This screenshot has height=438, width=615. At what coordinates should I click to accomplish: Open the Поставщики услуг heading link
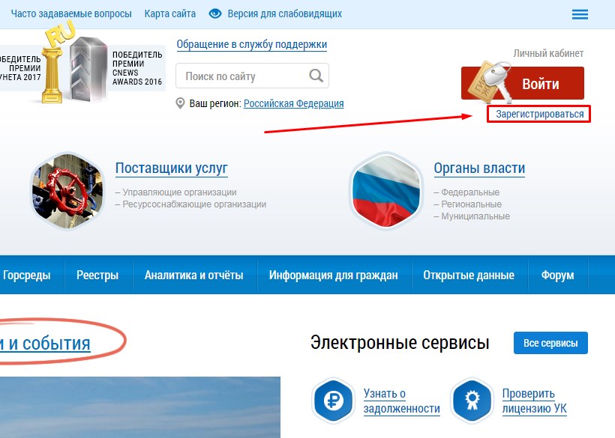pyautogui.click(x=172, y=168)
